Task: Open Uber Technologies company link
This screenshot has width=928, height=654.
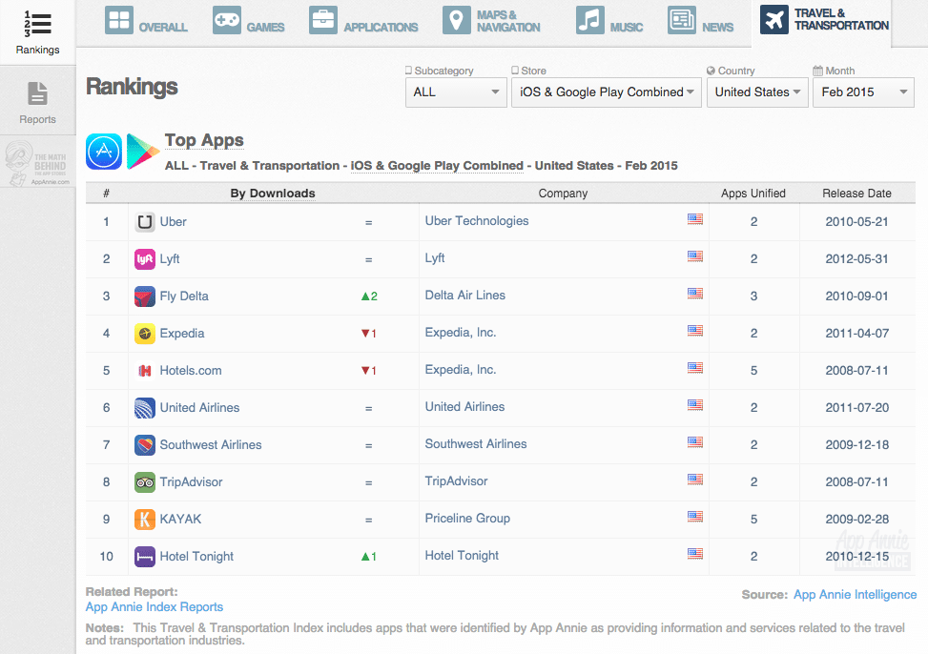Action: pyautogui.click(x=477, y=221)
